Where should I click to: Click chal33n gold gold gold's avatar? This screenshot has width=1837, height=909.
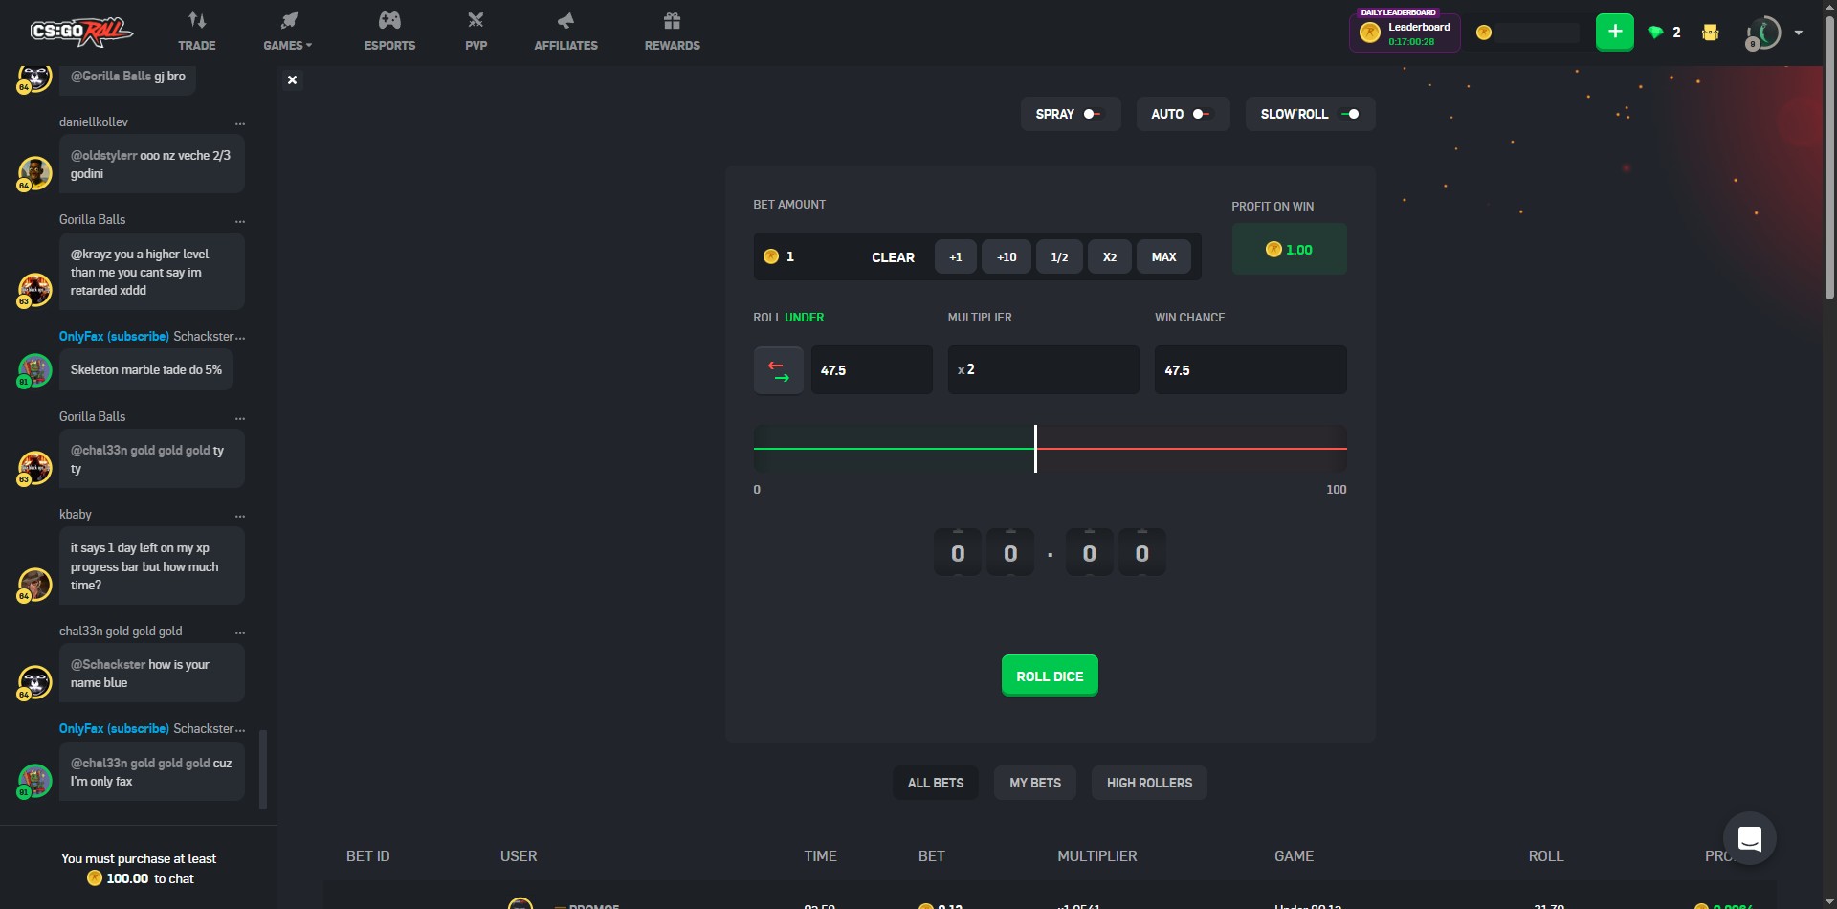(x=35, y=682)
